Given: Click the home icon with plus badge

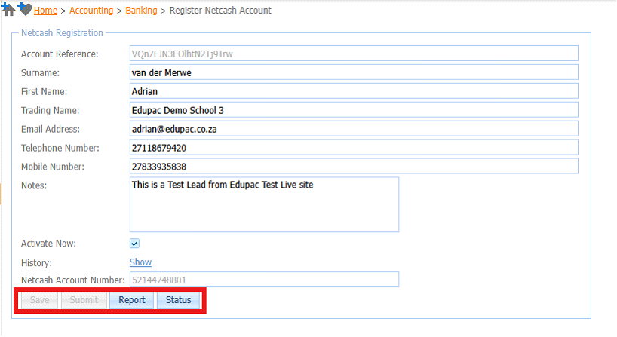Looking at the screenshot, I should click(8, 8).
